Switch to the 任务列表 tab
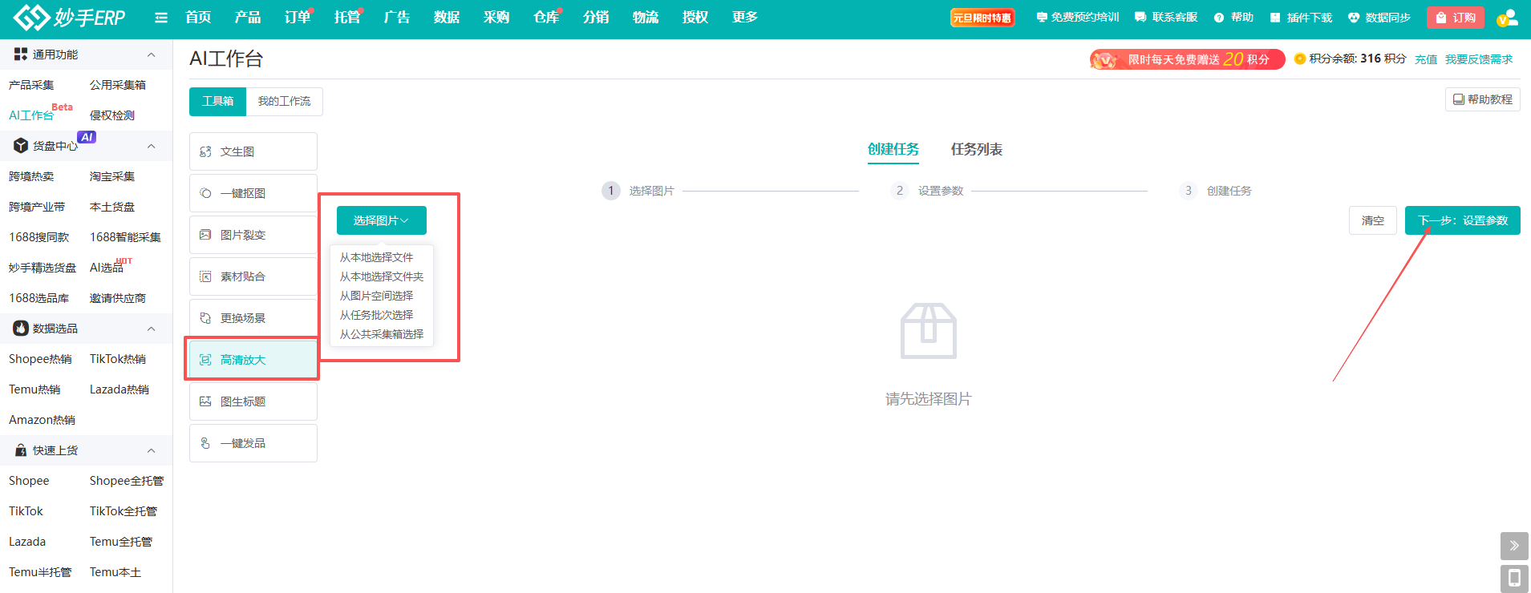Viewport: 1531px width, 593px height. [976, 149]
